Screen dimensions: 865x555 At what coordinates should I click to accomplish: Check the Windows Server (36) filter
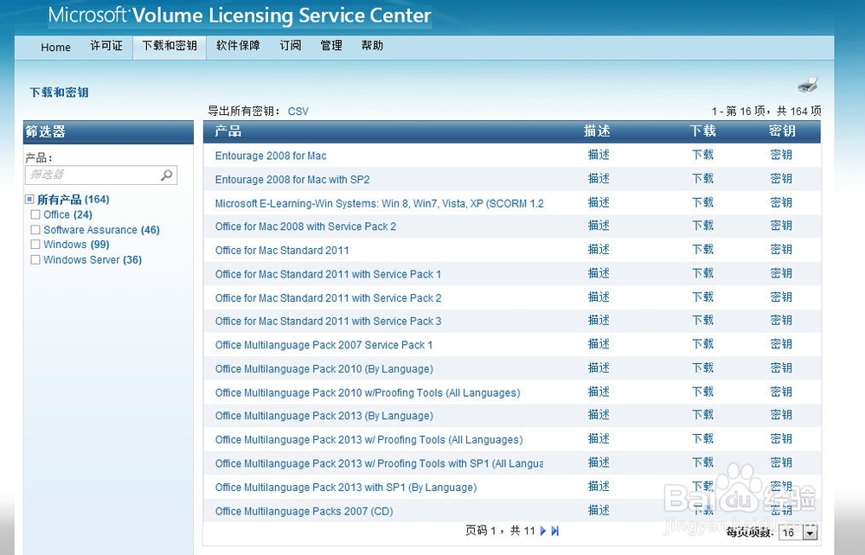tap(35, 259)
